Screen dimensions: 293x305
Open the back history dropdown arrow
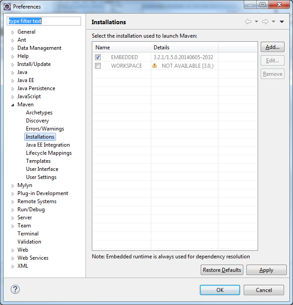click(256, 22)
